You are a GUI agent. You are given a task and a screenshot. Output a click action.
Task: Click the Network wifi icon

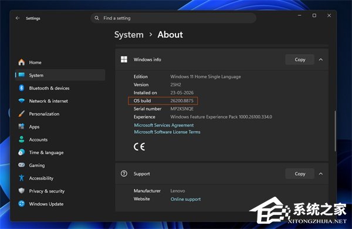(22, 100)
